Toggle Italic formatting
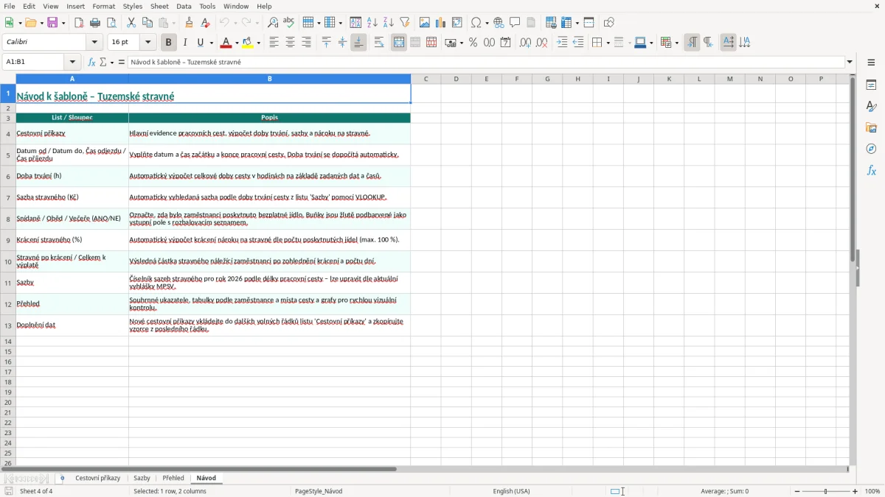This screenshot has height=497, width=885. (x=184, y=43)
